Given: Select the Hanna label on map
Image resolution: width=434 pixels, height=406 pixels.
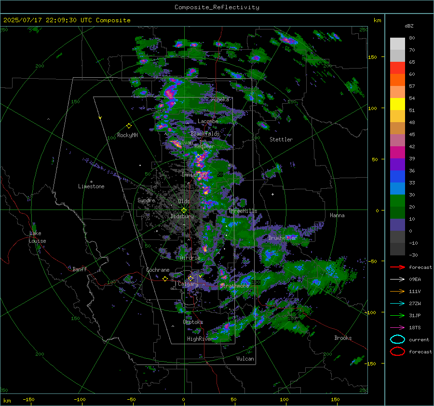Looking at the screenshot, I should (337, 215).
